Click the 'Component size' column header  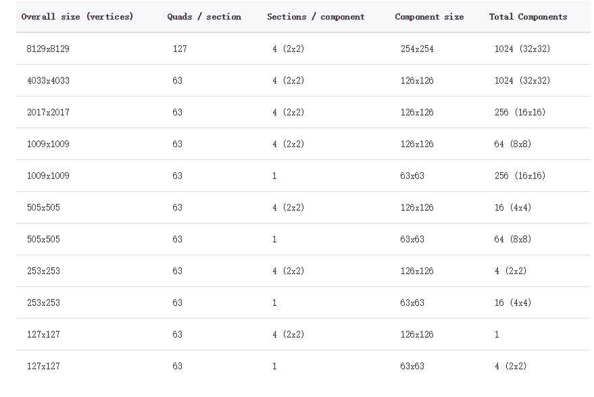(429, 17)
